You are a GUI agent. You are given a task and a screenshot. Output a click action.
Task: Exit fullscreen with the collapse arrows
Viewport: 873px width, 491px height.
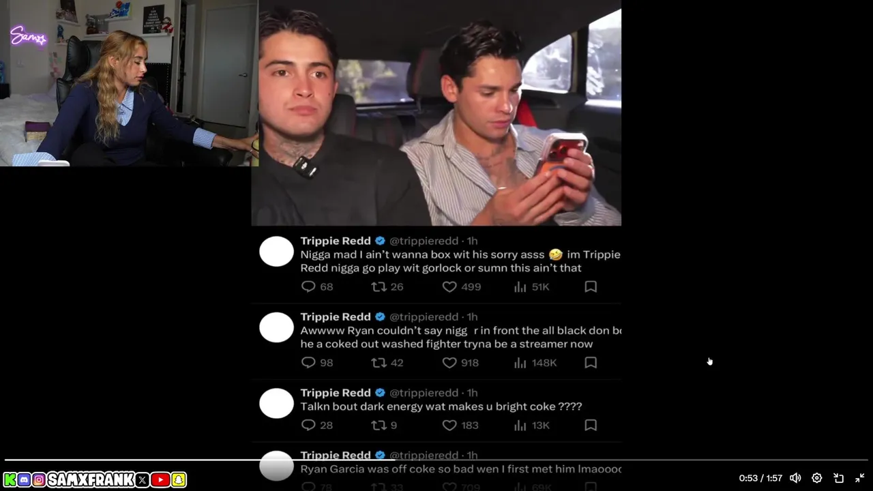coord(860,478)
